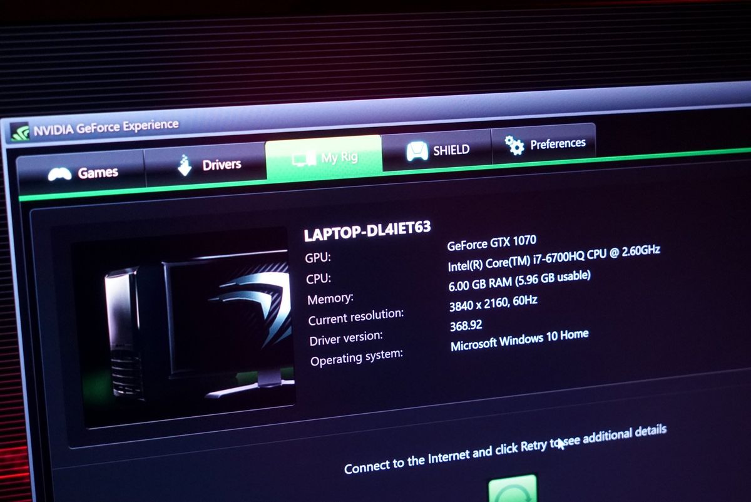Viewport: 751px width, 502px height.
Task: Click the monitor icon on My Rig tab
Action: [x=303, y=159]
